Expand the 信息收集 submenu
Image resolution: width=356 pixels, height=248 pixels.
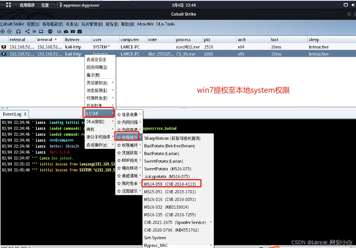pos(129,115)
